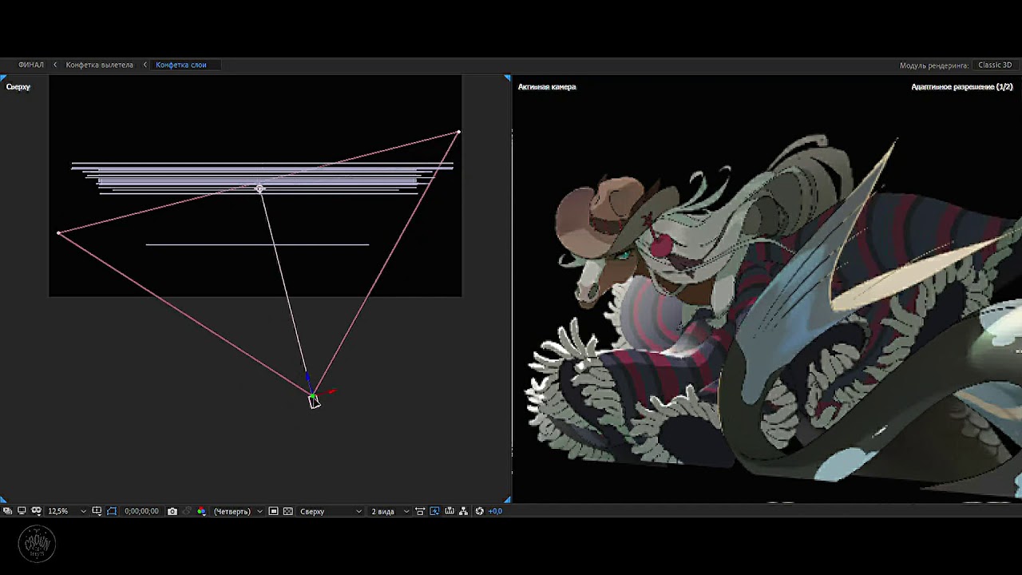The width and height of the screenshot is (1022, 575).
Task: Click the primary viewer monitor icon
Action: [22, 511]
